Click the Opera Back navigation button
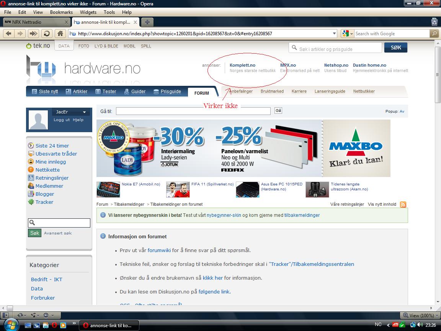The image size is (441, 331). point(9,33)
